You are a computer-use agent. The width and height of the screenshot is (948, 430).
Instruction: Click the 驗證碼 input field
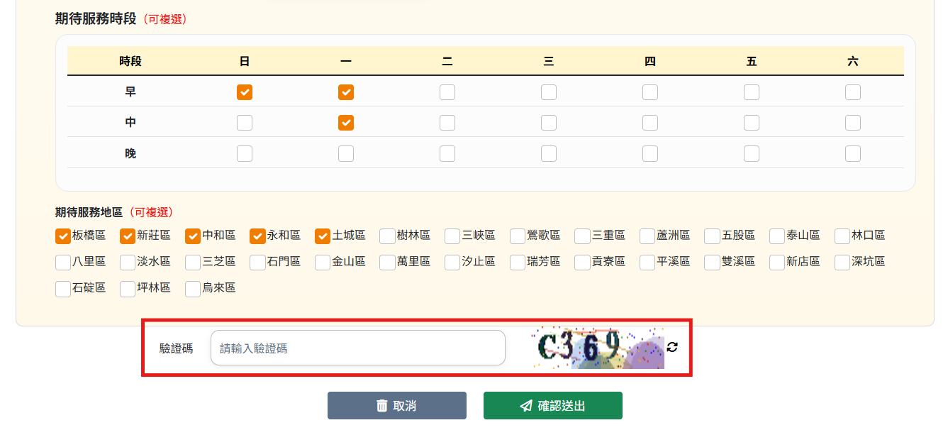pyautogui.click(x=357, y=348)
